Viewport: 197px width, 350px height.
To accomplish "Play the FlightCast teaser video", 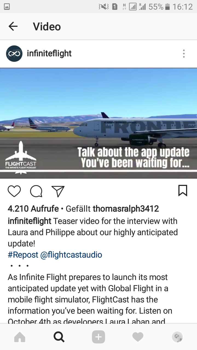I will [x=99, y=123].
